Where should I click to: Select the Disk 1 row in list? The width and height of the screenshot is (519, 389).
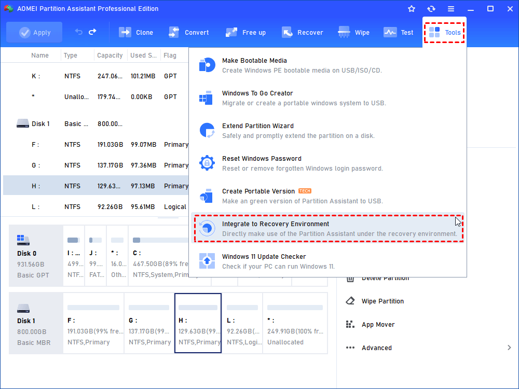tap(96, 124)
